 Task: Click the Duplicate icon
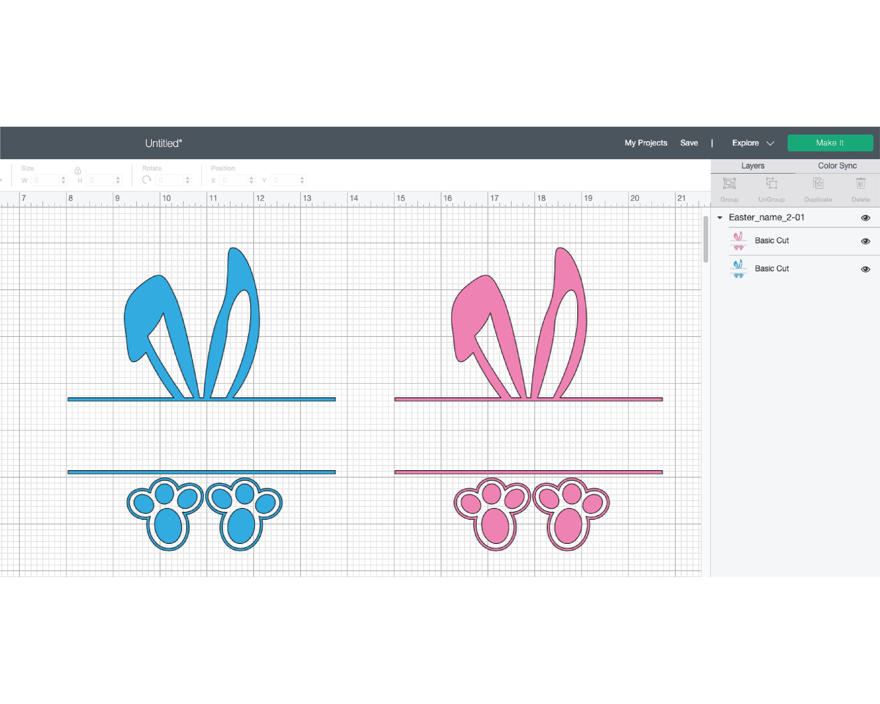(x=818, y=184)
